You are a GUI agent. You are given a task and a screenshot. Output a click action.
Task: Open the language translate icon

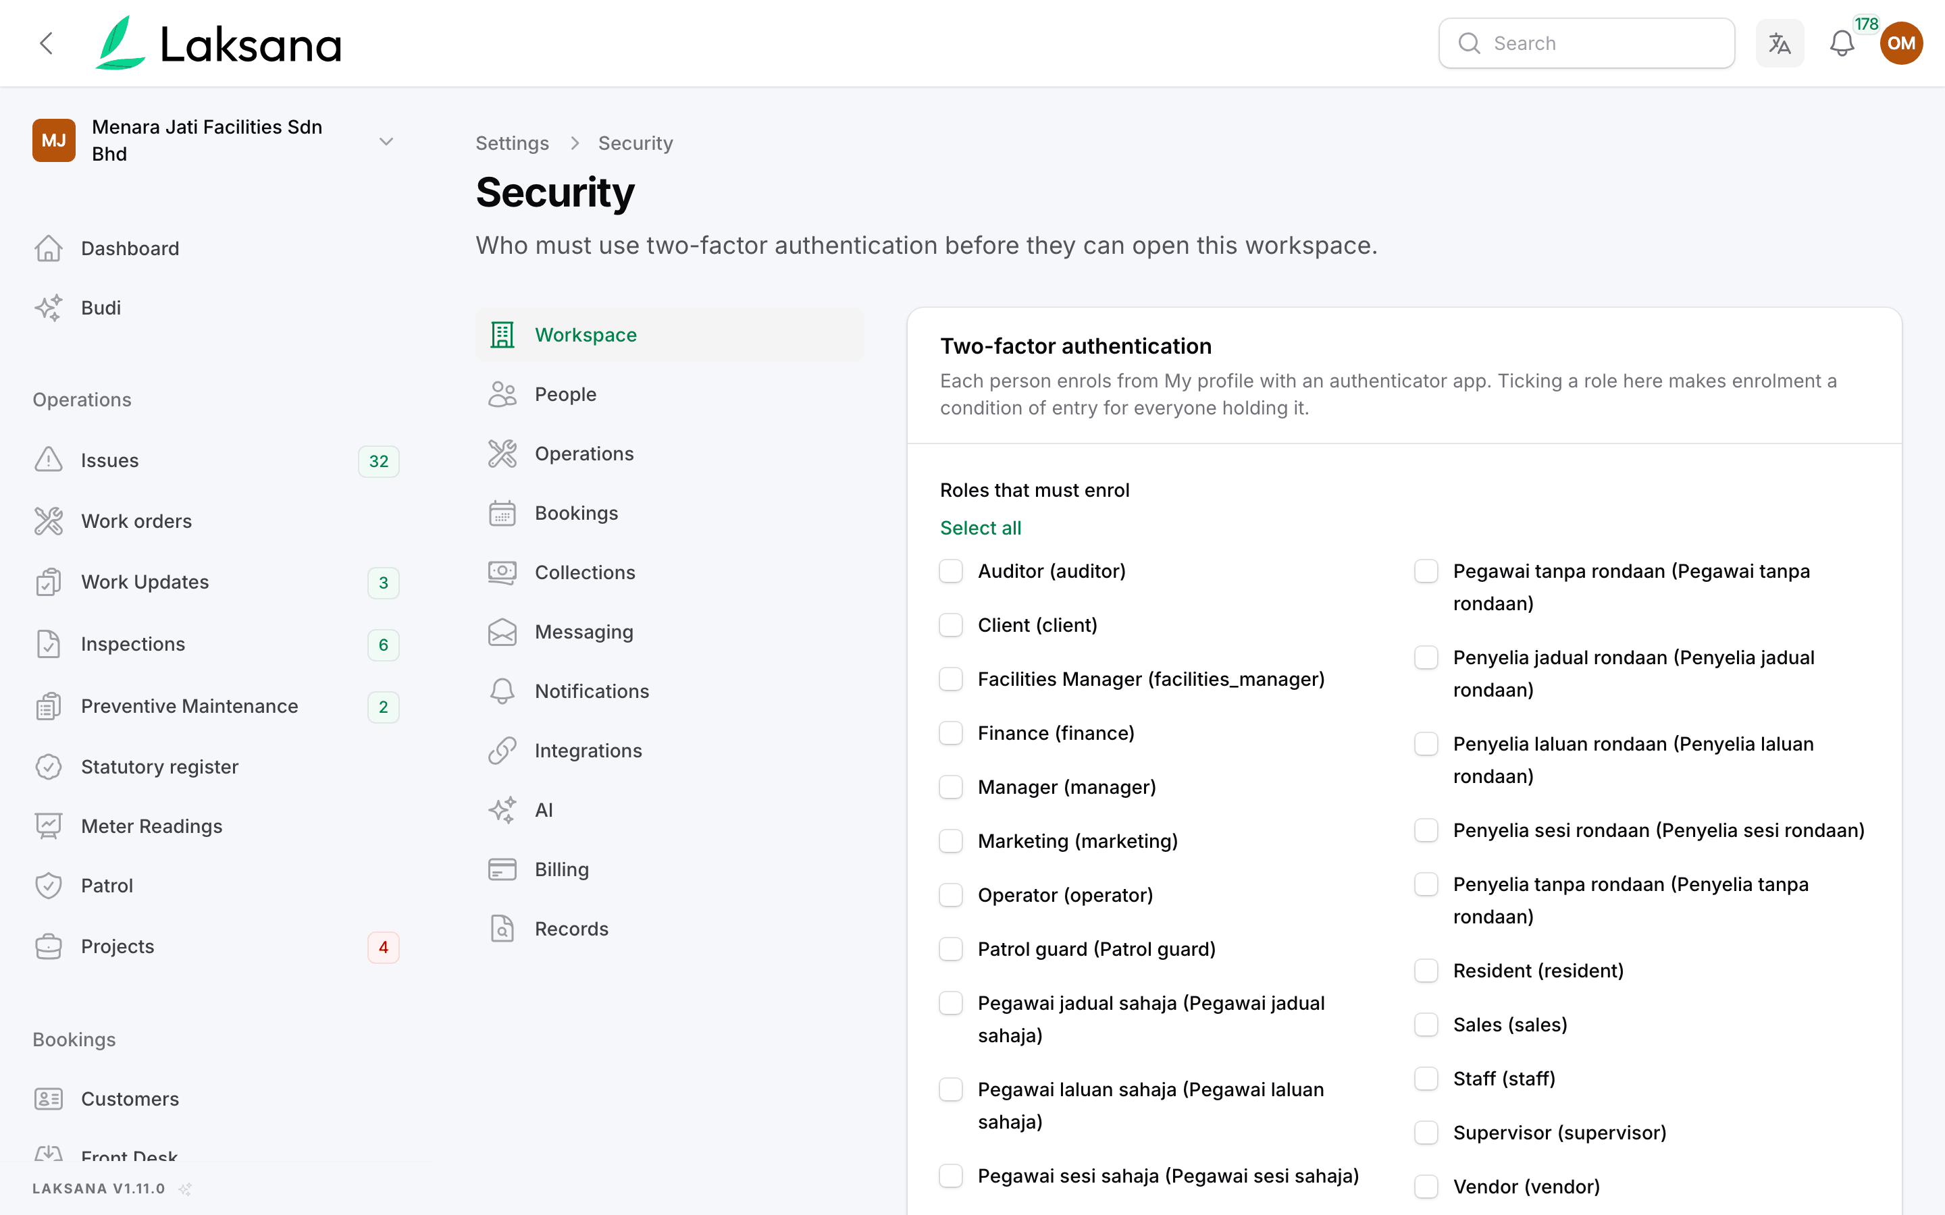(x=1780, y=43)
